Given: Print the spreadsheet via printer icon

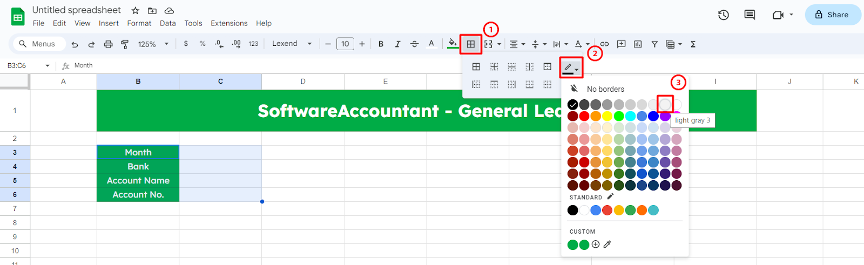Looking at the screenshot, I should click(108, 44).
